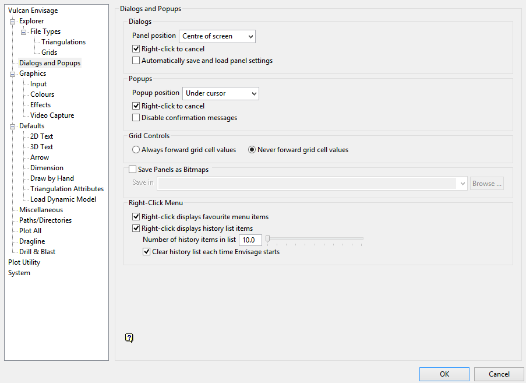Select System in the tree
526x383 pixels.
(19, 273)
